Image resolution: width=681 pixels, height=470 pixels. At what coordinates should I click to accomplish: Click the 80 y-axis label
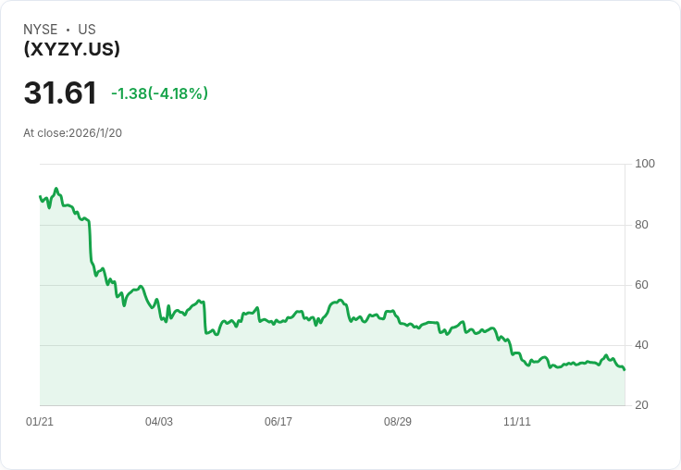(x=641, y=225)
